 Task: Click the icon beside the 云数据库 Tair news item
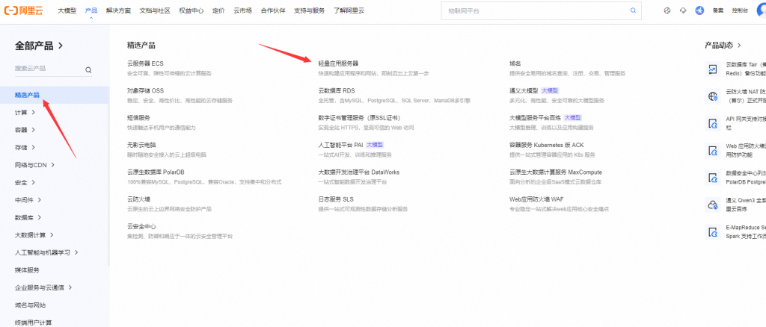click(712, 69)
